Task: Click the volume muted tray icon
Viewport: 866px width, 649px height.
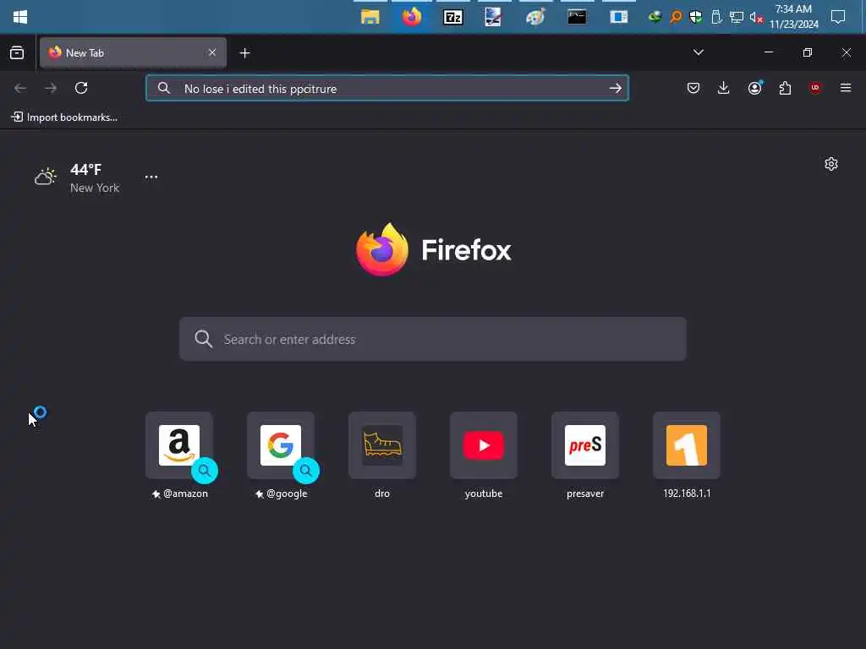Action: pos(756,18)
